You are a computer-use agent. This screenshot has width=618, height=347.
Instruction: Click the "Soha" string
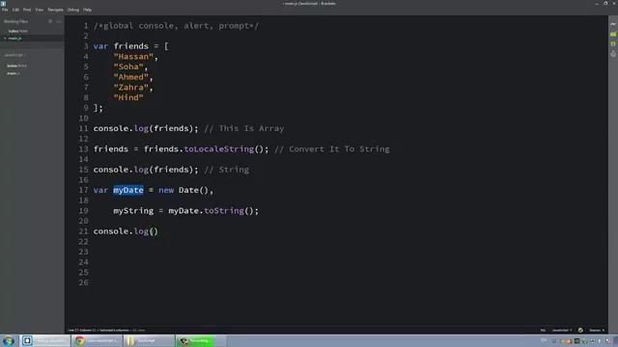pyautogui.click(x=128, y=67)
